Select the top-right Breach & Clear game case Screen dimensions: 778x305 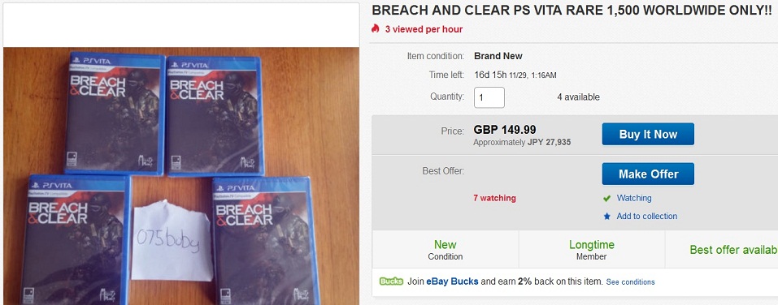click(x=214, y=116)
